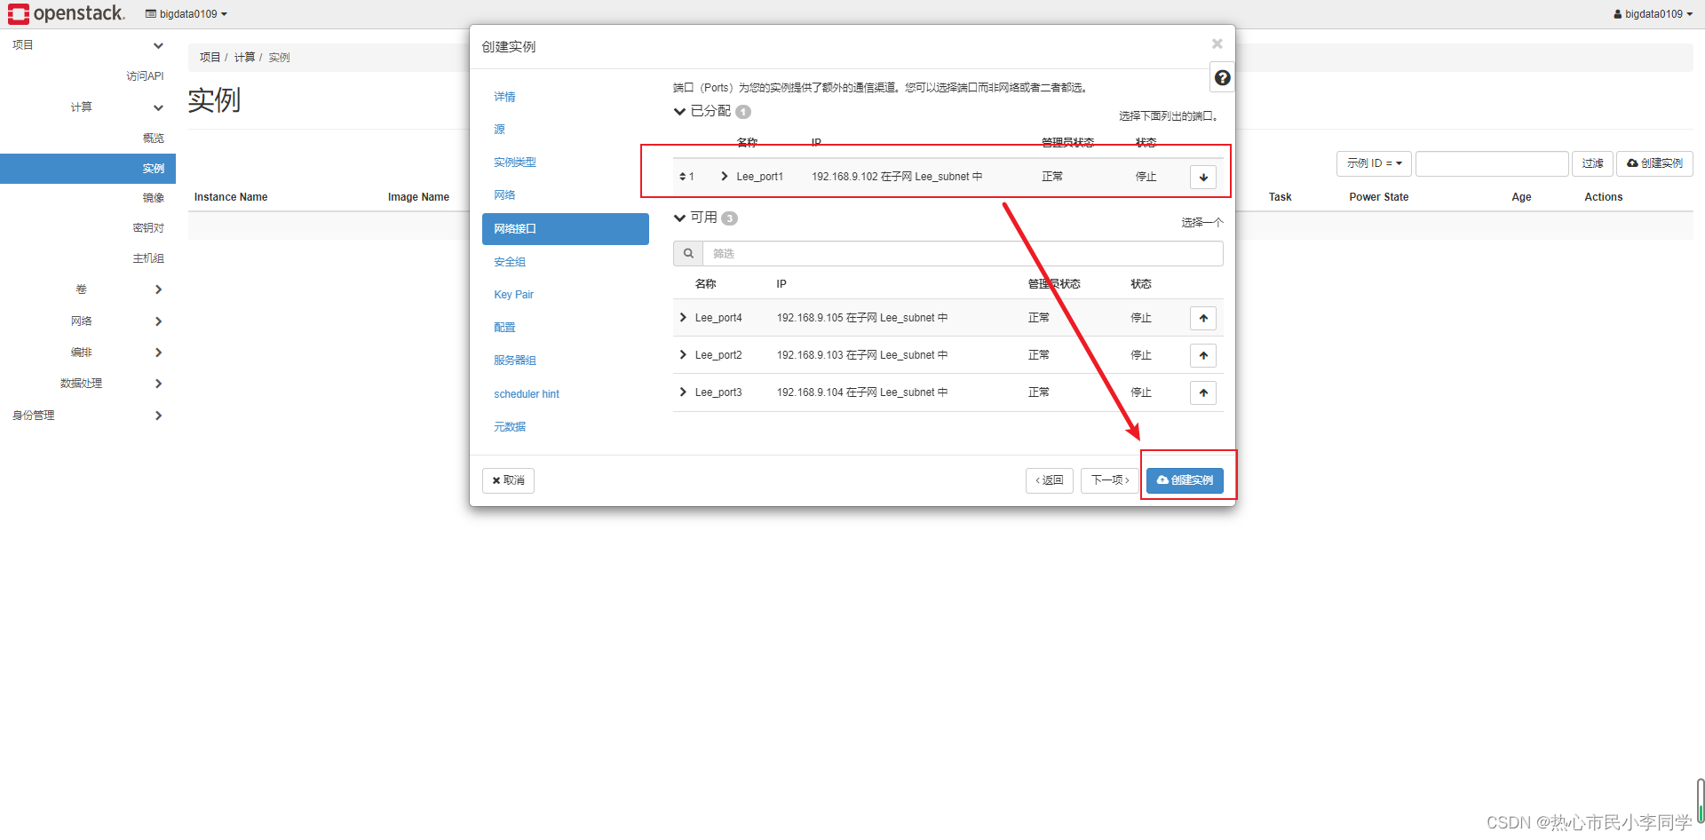Image resolution: width=1705 pixels, height=840 pixels.
Task: Collapse the available ports section
Action: coord(679,218)
